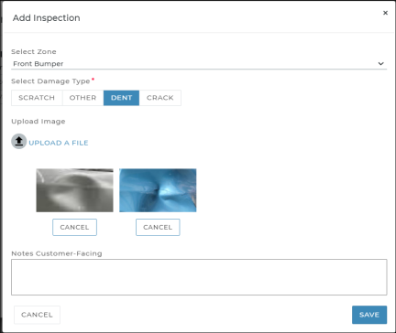The height and width of the screenshot is (333, 396).
Task: Save the inspection with SAVE button
Action: tap(369, 315)
